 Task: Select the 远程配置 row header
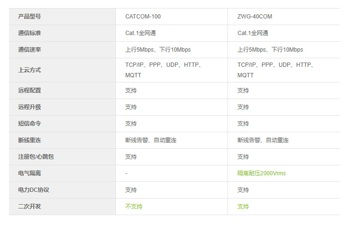[x=29, y=90]
